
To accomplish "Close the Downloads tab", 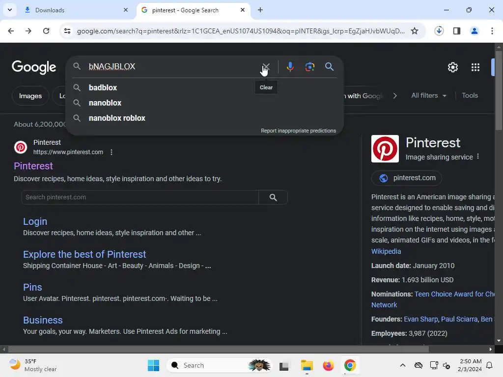I will coord(126,10).
